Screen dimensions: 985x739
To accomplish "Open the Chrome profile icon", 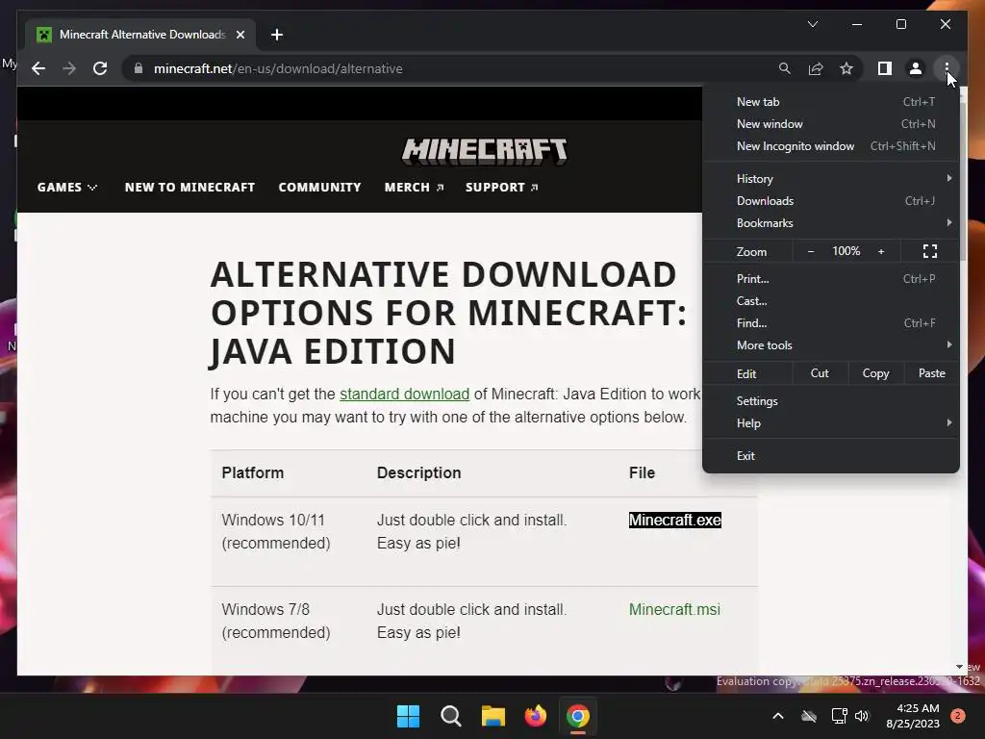I will tap(916, 68).
